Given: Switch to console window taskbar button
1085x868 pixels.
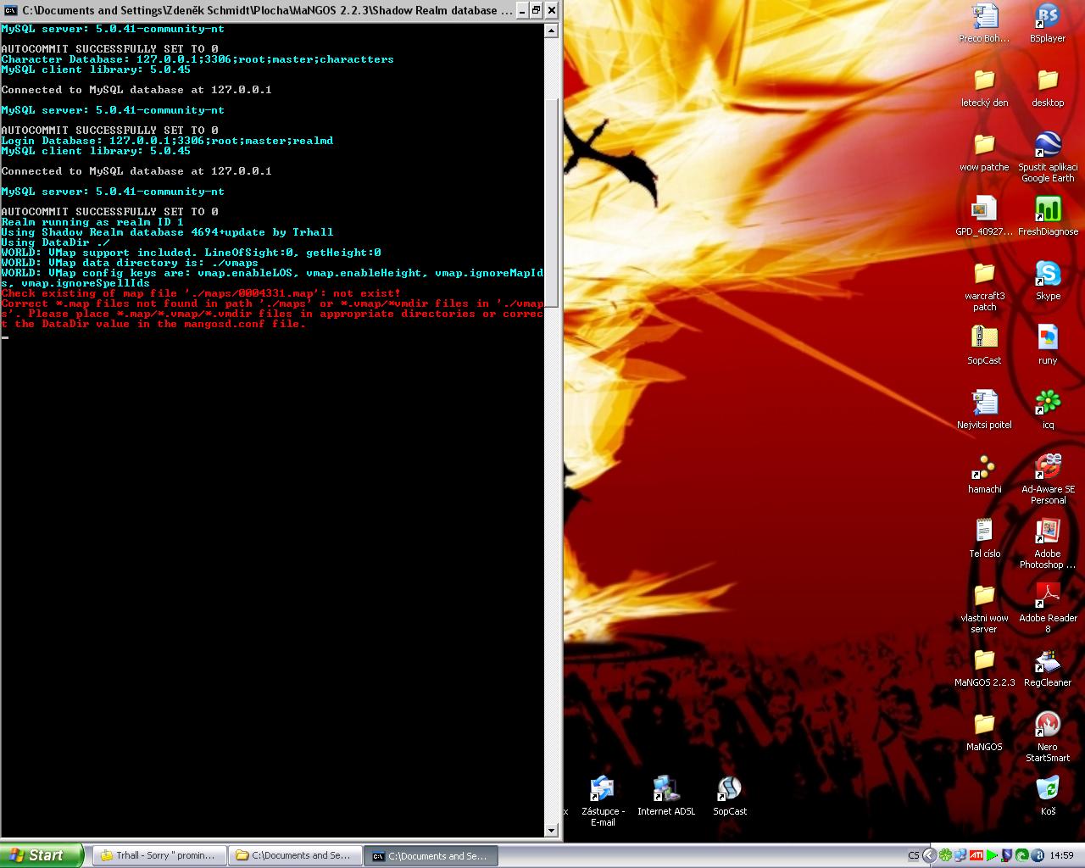Looking at the screenshot, I should pos(431,855).
